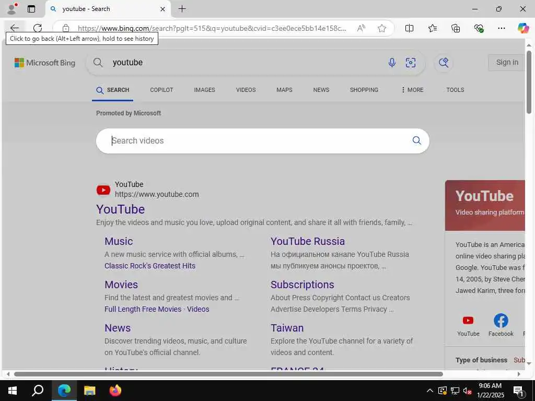Open the YouTube Russia sitelink

tap(307, 241)
